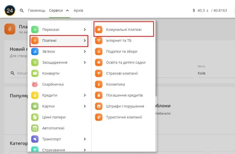Click the Privat24 logo icon
Screen dimensions: 235x154
coord(10,10)
